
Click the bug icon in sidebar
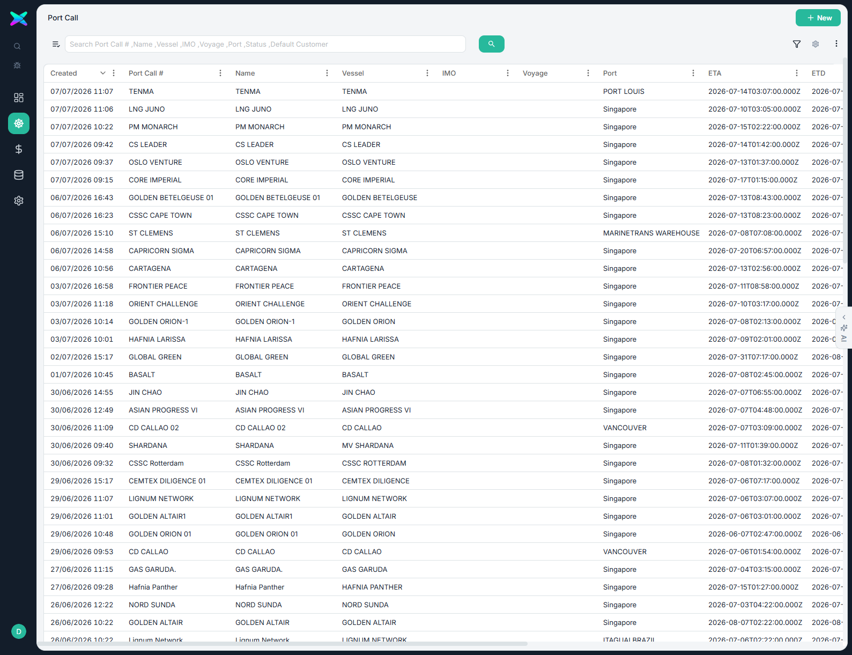[x=17, y=65]
